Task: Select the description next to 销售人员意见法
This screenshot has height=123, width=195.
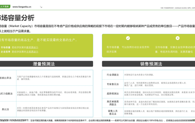Action: (x=159, y=112)
